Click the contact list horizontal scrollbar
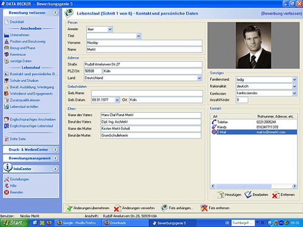The height and width of the screenshot is (227, 303). pyautogui.click(x=254, y=186)
